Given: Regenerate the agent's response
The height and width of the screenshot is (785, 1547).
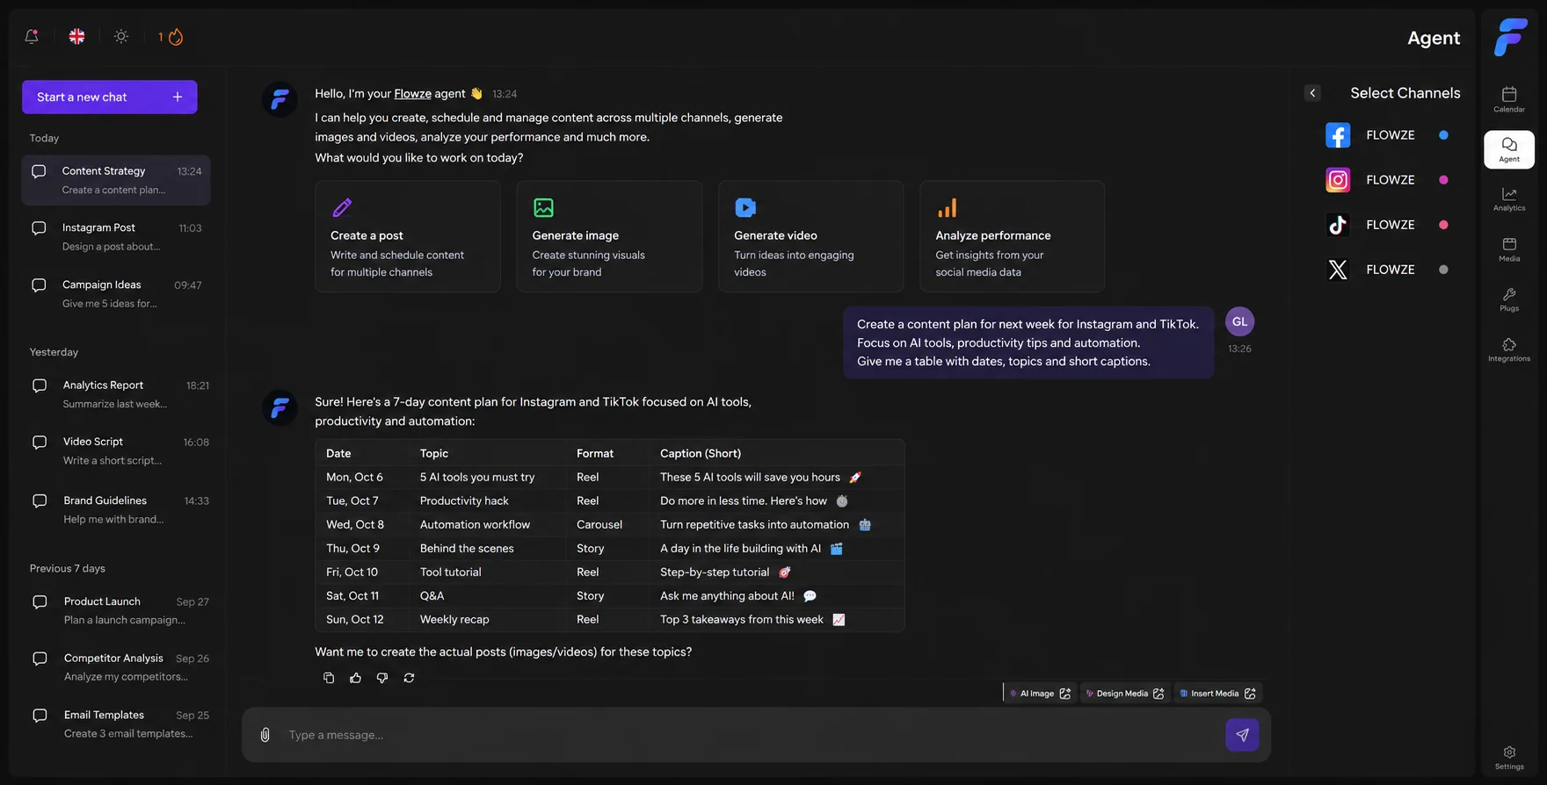Looking at the screenshot, I should [x=409, y=678].
